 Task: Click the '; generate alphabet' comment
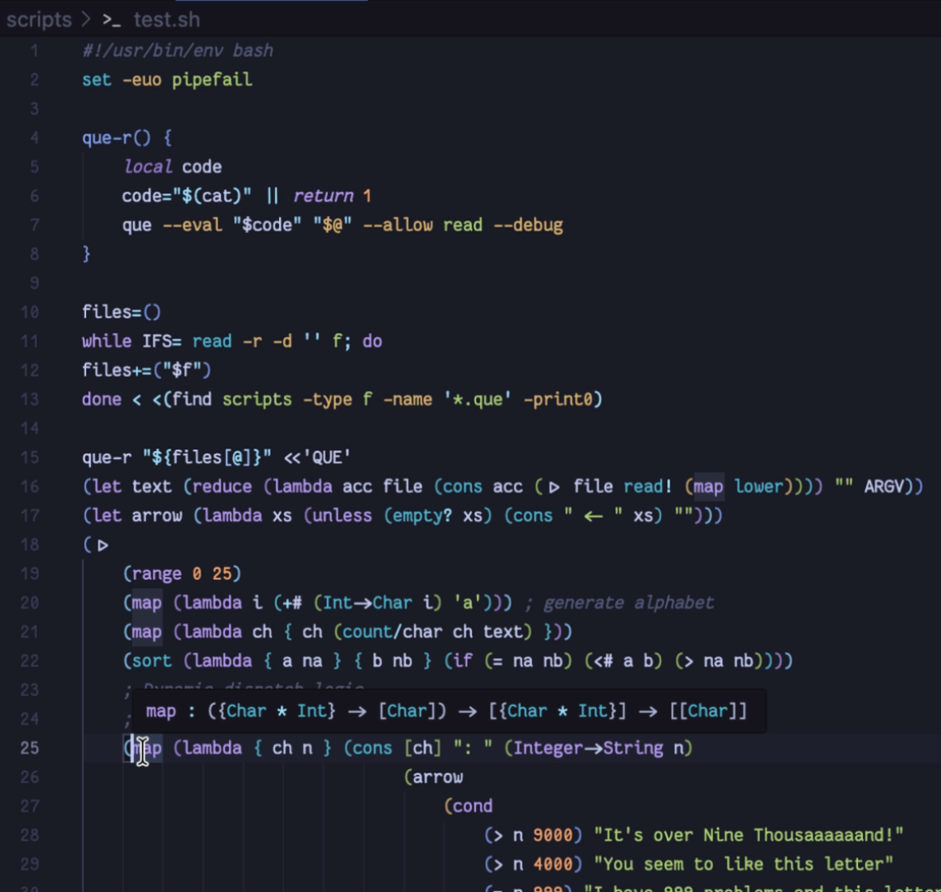point(620,602)
